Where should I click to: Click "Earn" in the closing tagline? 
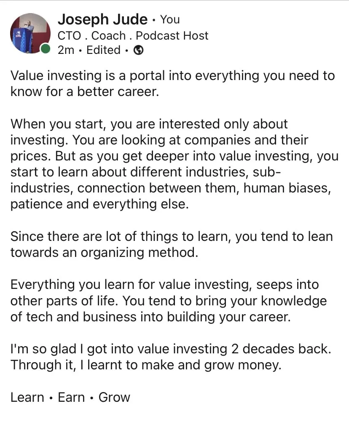click(71, 397)
